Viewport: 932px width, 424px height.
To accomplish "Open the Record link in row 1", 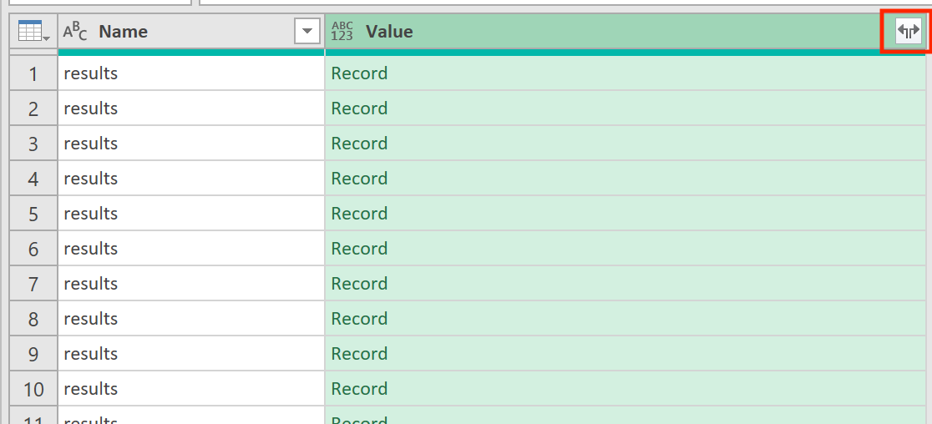I will 359,73.
